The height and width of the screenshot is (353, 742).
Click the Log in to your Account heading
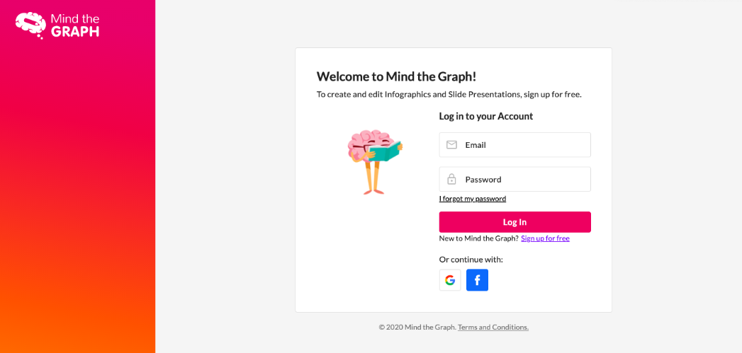pyautogui.click(x=486, y=116)
